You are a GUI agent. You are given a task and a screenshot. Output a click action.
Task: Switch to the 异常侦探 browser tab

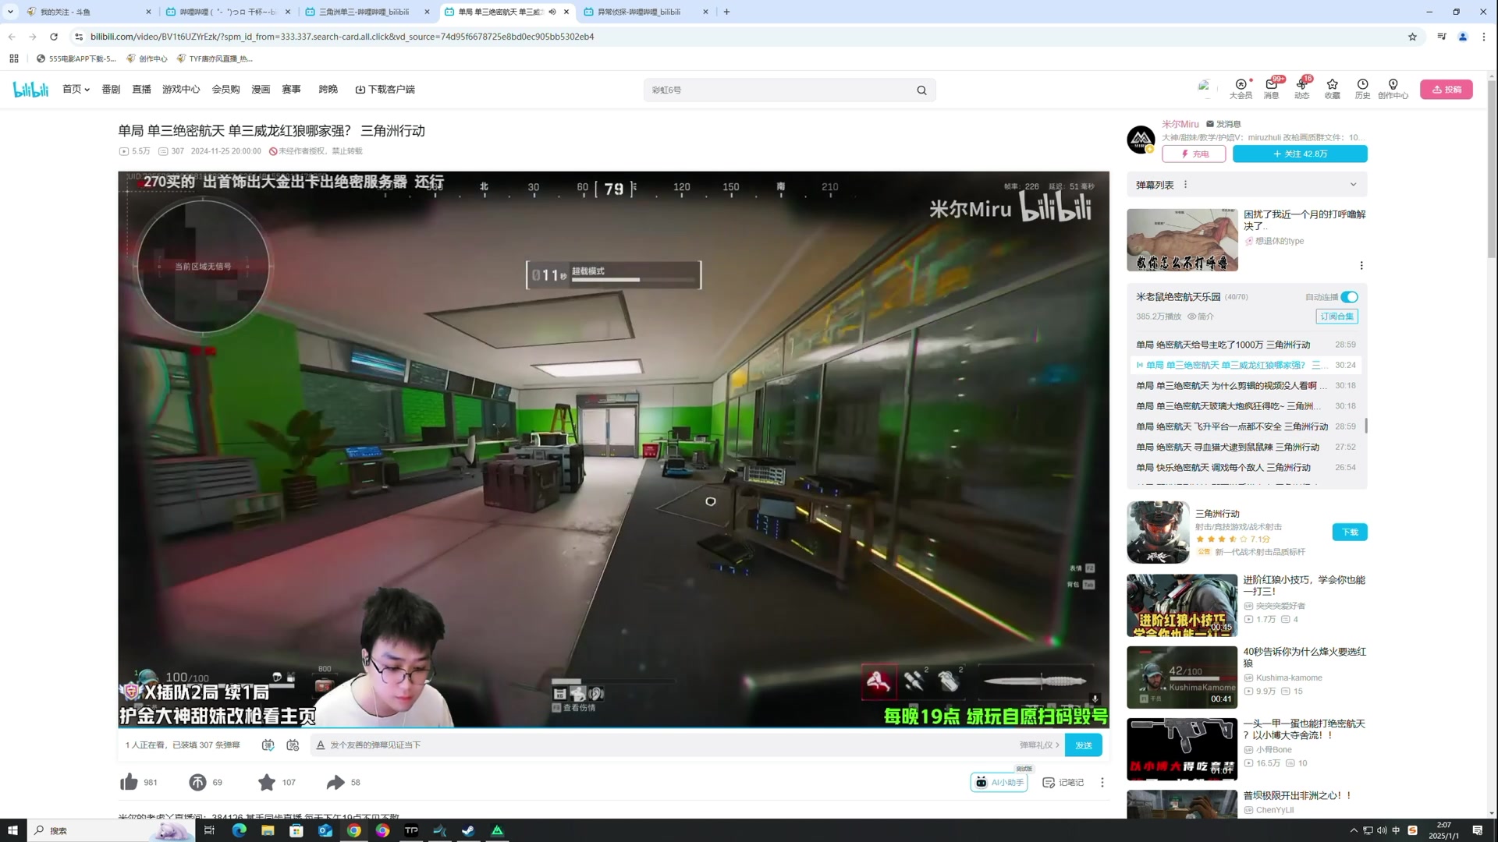(638, 12)
